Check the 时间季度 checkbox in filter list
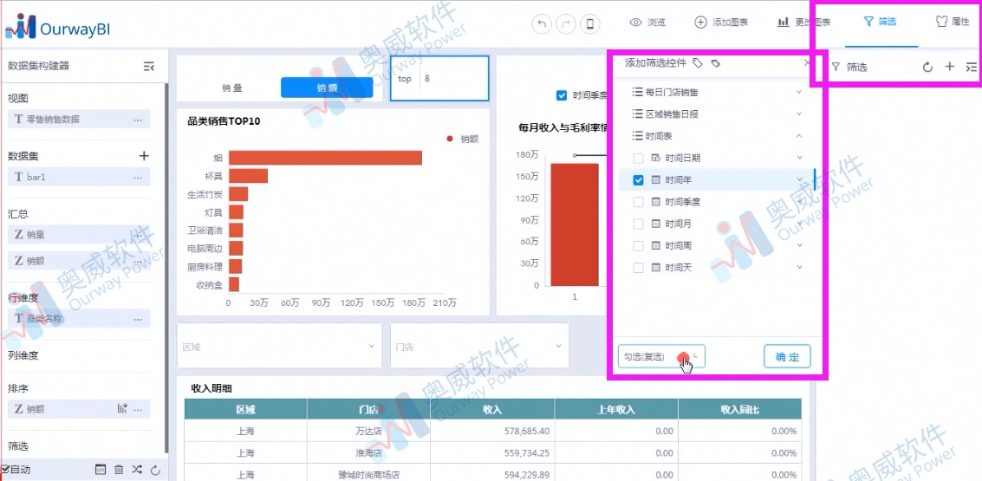Image resolution: width=982 pixels, height=481 pixels. pyautogui.click(x=638, y=202)
